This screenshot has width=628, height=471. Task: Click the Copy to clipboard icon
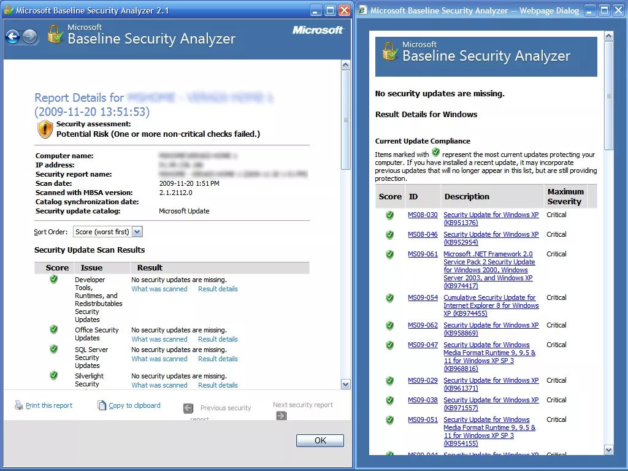pos(102,405)
